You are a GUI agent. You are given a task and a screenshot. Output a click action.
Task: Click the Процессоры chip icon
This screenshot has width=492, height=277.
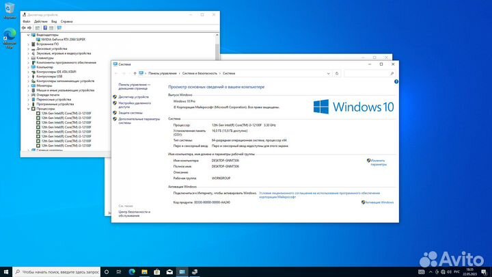point(33,109)
